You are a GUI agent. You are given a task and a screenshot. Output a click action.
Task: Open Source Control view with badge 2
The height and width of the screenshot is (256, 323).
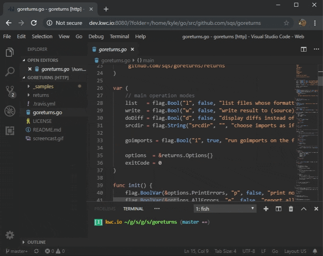tap(10, 91)
